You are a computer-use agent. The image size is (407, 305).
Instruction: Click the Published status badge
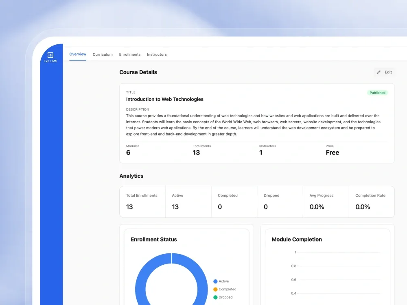(377, 93)
